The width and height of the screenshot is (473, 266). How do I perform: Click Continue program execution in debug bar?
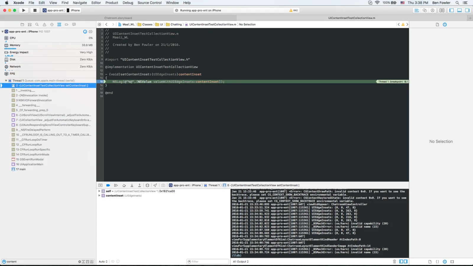[116, 185]
